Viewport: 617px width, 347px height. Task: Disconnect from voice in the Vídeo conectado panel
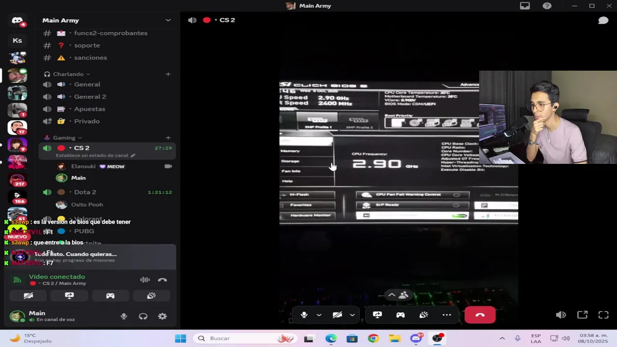tap(162, 280)
